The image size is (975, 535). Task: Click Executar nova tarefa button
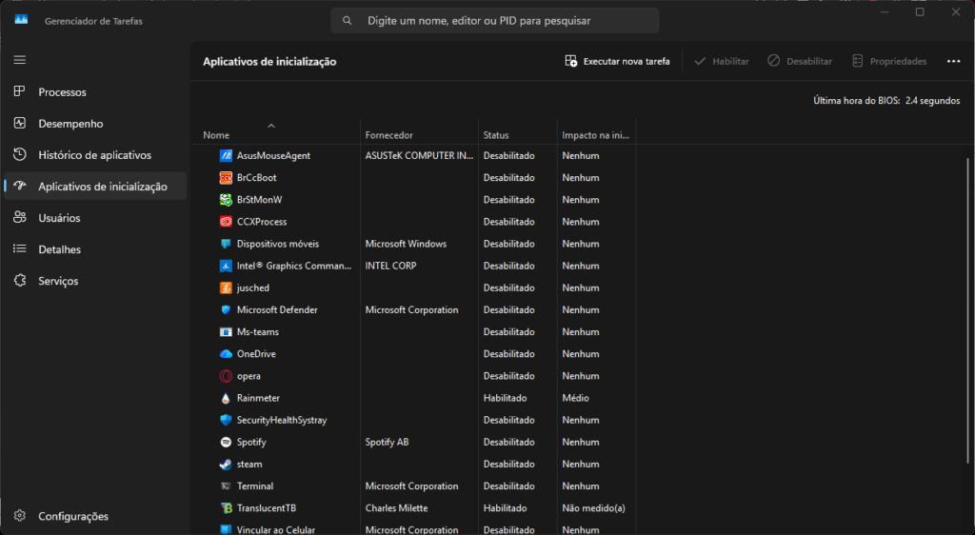coord(617,61)
